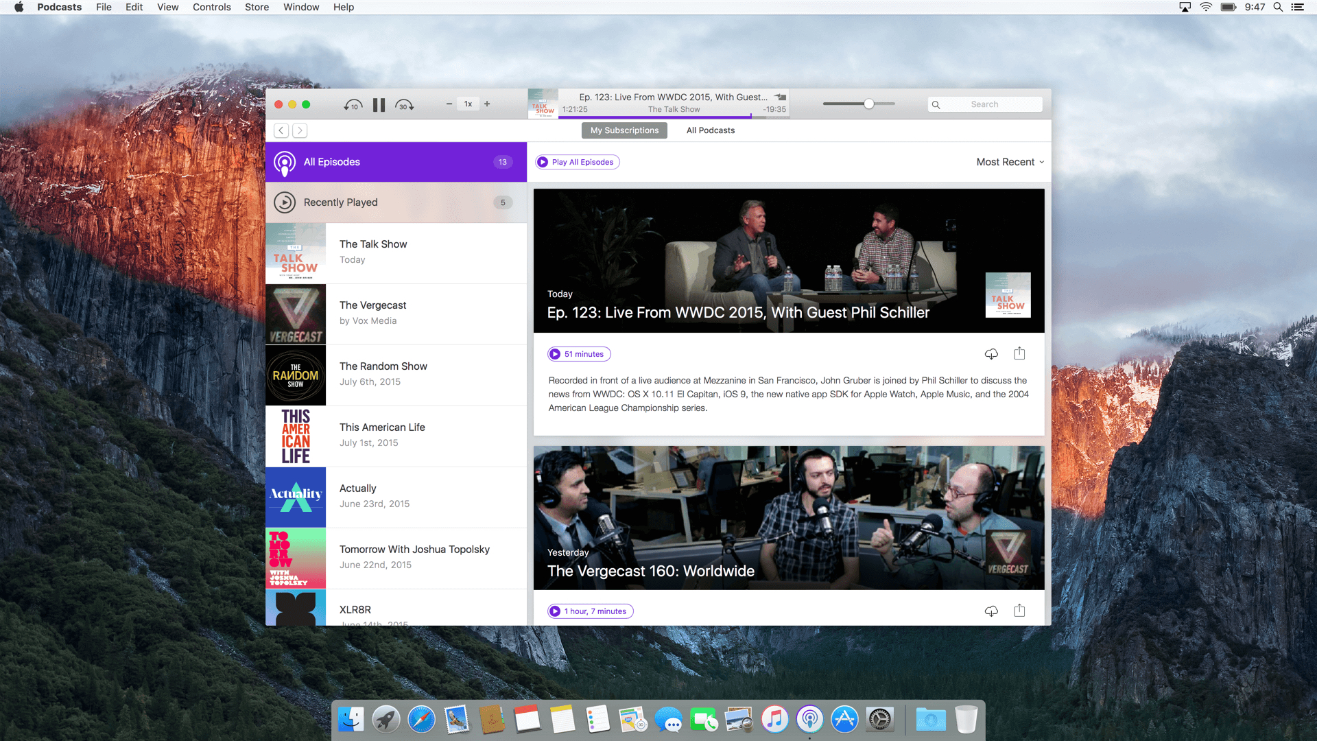Open Safari from the Dock
The image size is (1317, 741).
coord(421,719)
